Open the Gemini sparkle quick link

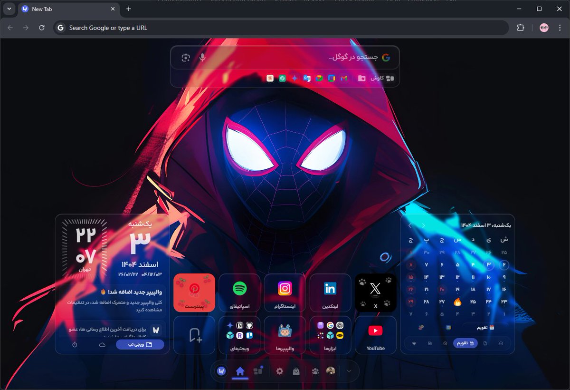click(x=295, y=78)
